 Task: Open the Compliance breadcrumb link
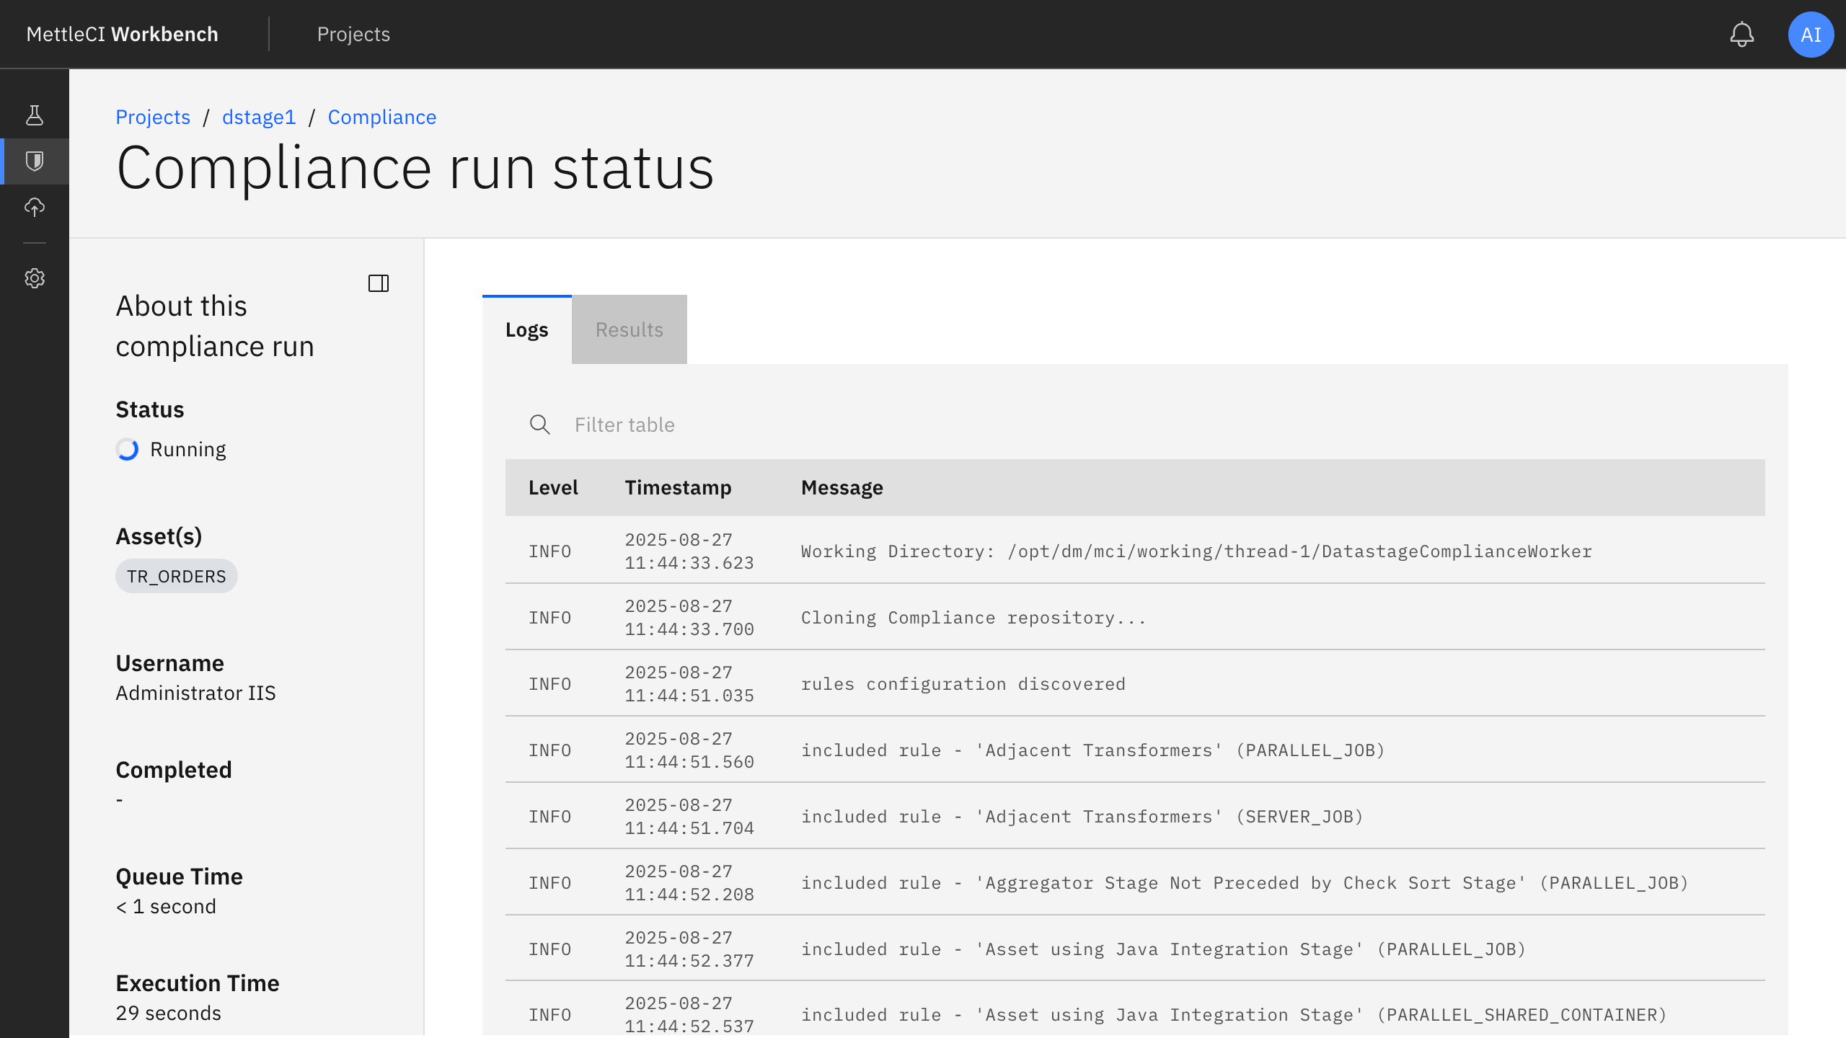click(x=382, y=117)
